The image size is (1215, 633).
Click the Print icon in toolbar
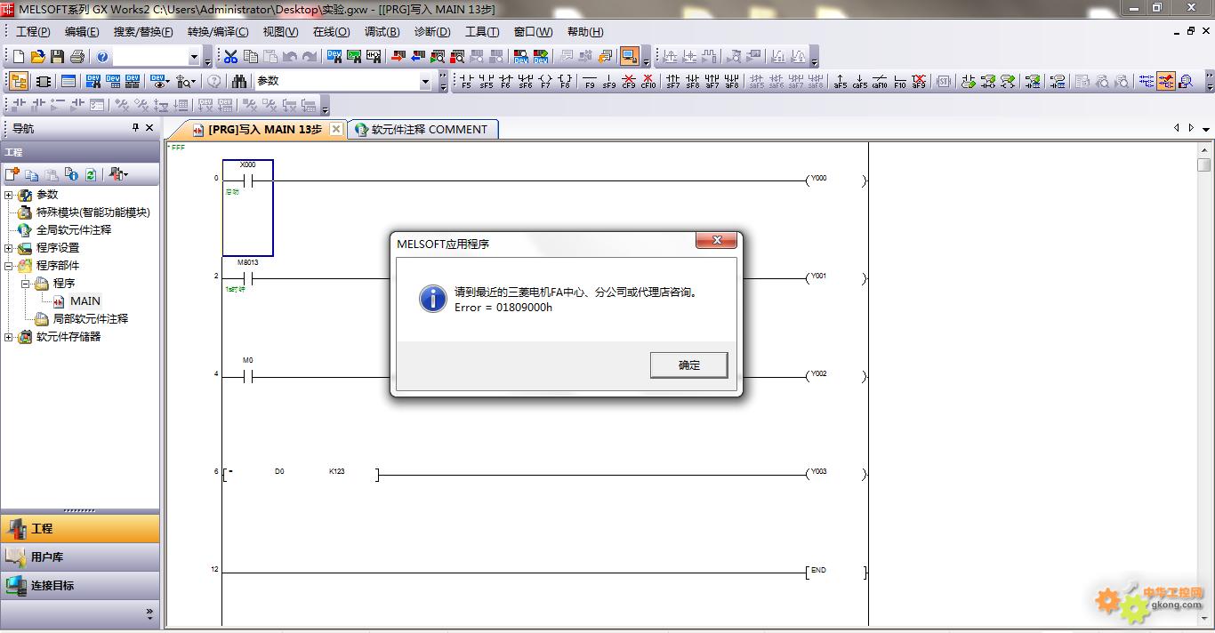click(76, 57)
